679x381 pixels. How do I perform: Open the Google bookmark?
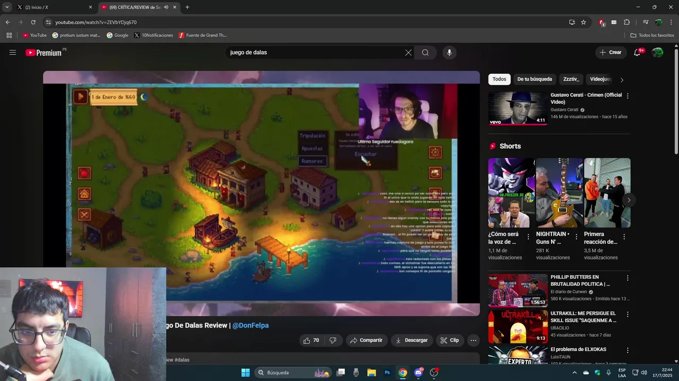point(117,35)
